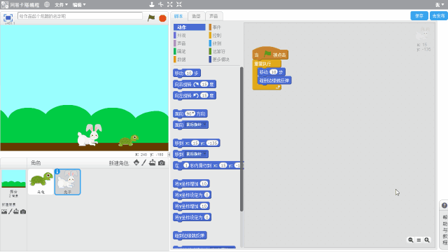
Task: Upload sprite from file icon
Action: tap(153, 163)
